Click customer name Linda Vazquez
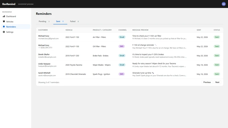The width and height of the screenshot is (228, 128). point(44,64)
